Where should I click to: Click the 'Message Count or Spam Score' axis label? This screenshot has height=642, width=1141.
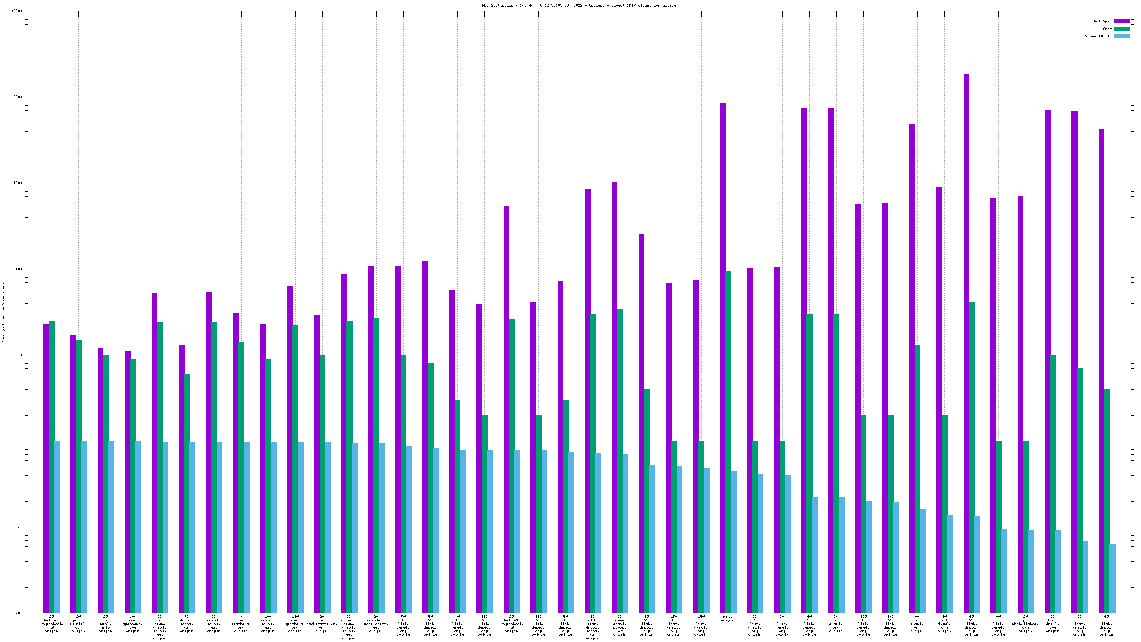[3, 312]
